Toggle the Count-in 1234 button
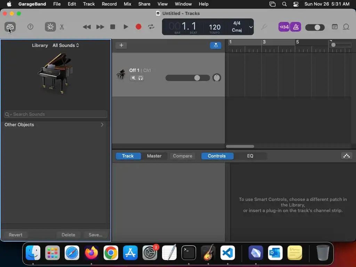This screenshot has height=267, width=356. 284,27
